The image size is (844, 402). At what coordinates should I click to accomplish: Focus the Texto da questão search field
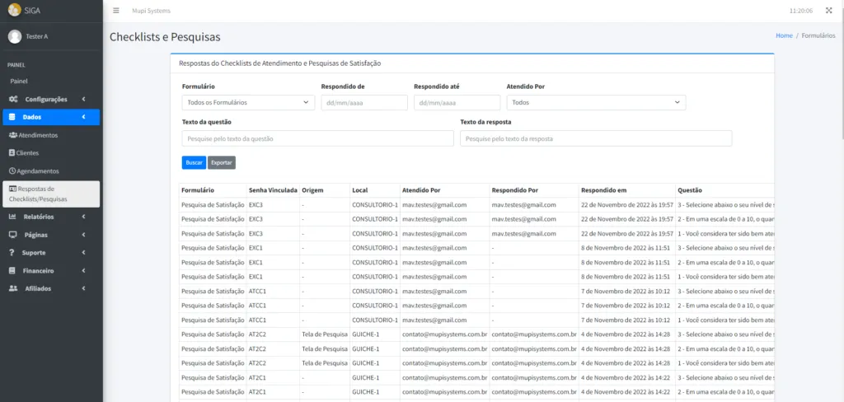(317, 138)
